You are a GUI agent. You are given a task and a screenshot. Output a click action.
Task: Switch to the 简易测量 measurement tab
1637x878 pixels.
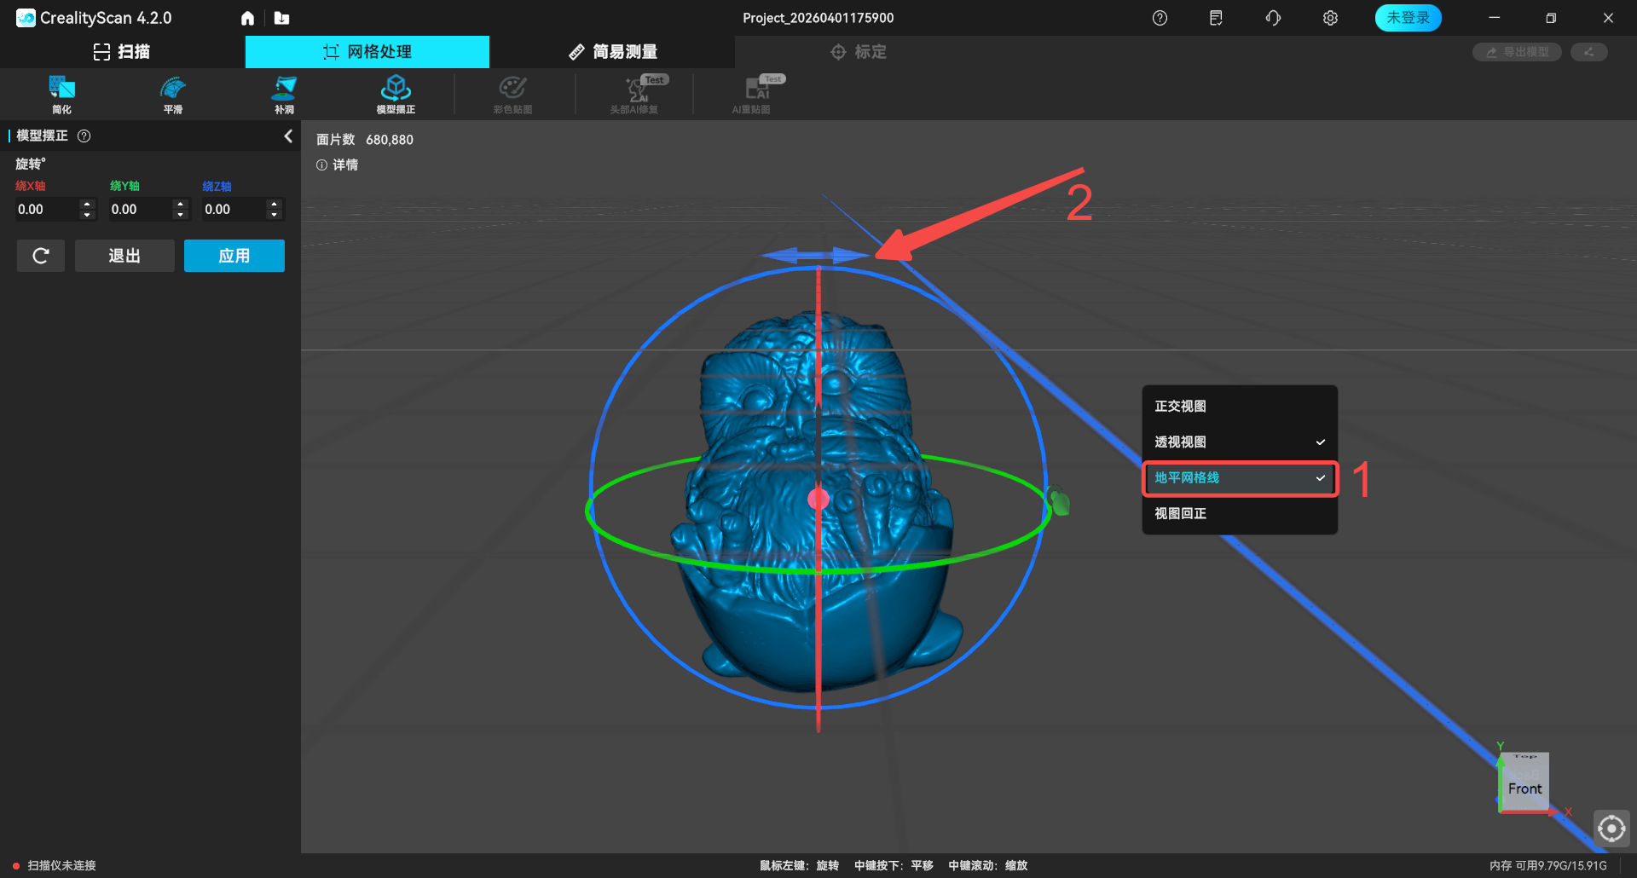(x=613, y=52)
